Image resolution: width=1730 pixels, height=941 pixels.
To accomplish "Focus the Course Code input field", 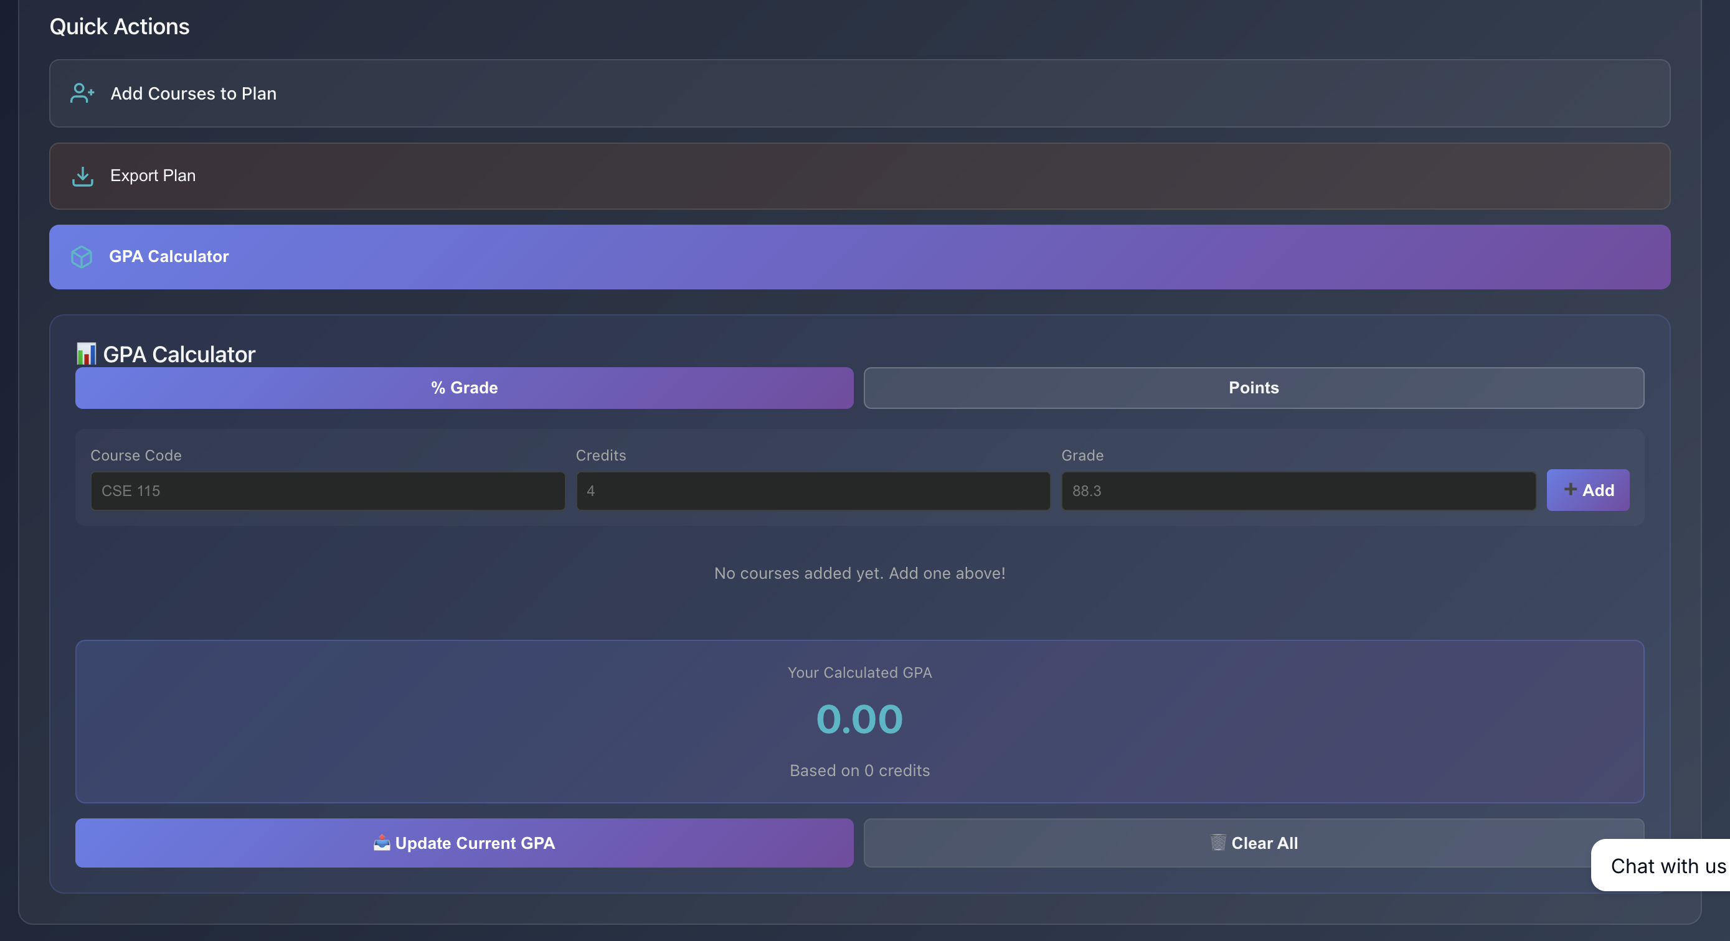I will 327,491.
